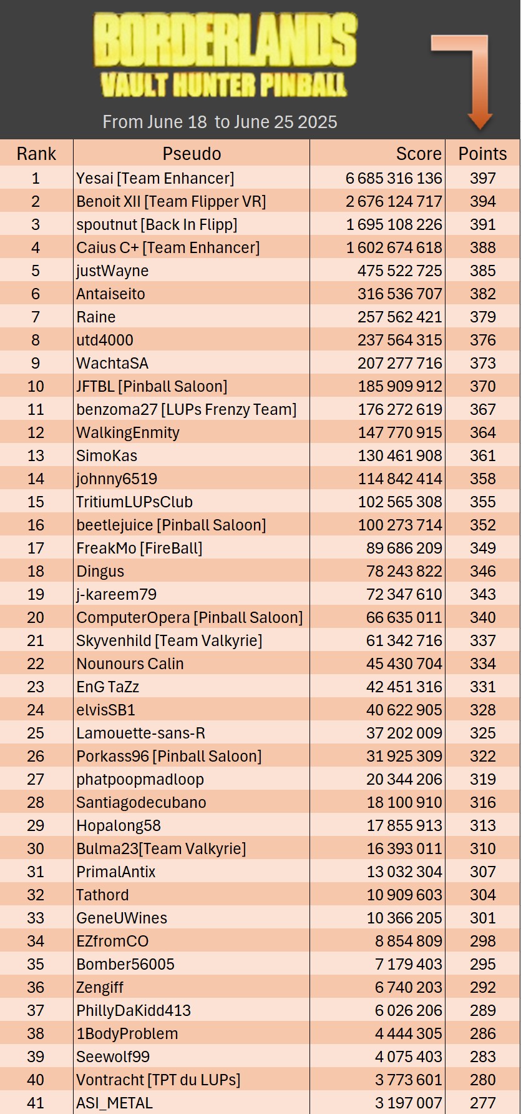The height and width of the screenshot is (1114, 521).
Task: Select the Rank column header
Action: click(36, 154)
